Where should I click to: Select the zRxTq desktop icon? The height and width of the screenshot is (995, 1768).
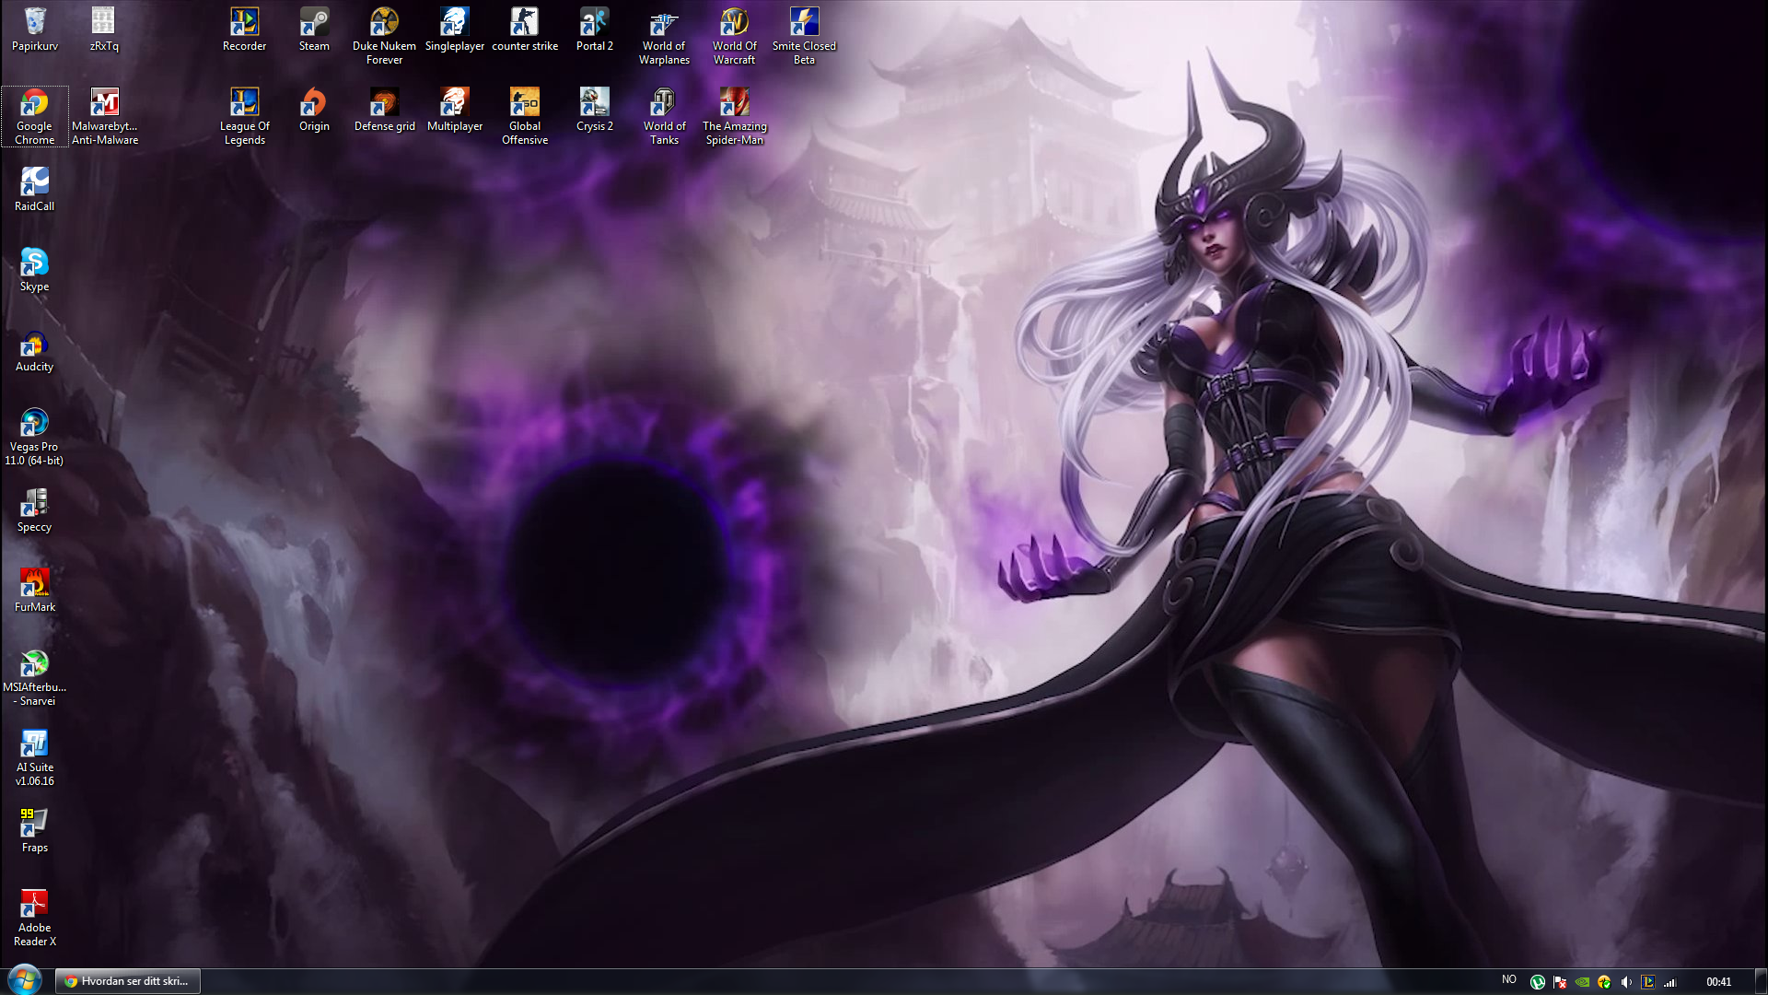(x=104, y=29)
